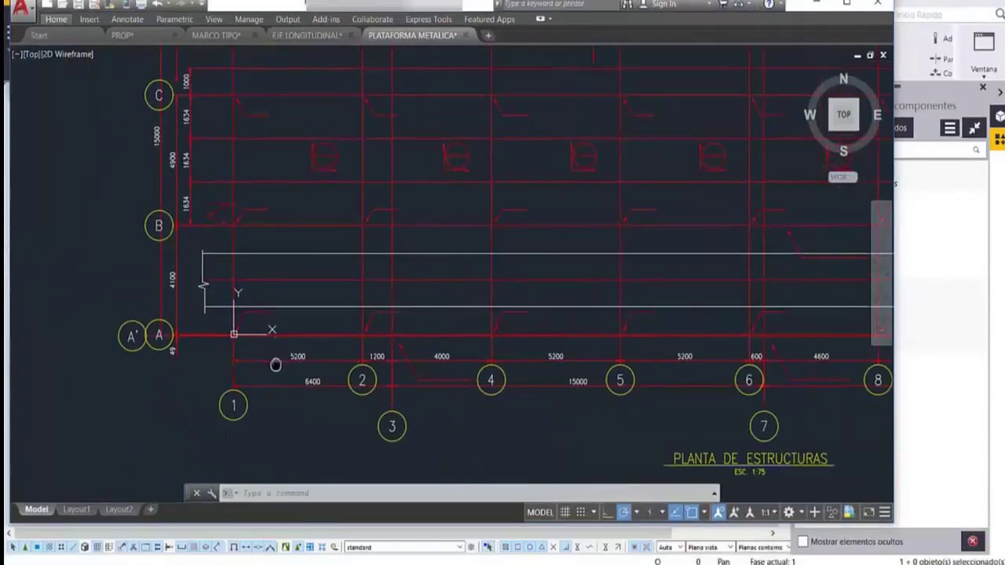Toggle annotation visibility icon
Image resolution: width=1005 pixels, height=565 pixels.
point(718,512)
